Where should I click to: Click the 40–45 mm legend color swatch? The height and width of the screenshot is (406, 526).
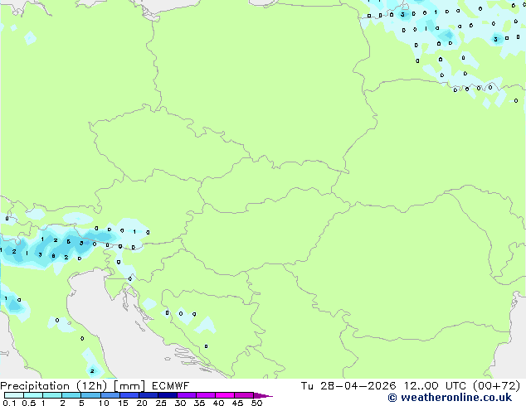224,395
